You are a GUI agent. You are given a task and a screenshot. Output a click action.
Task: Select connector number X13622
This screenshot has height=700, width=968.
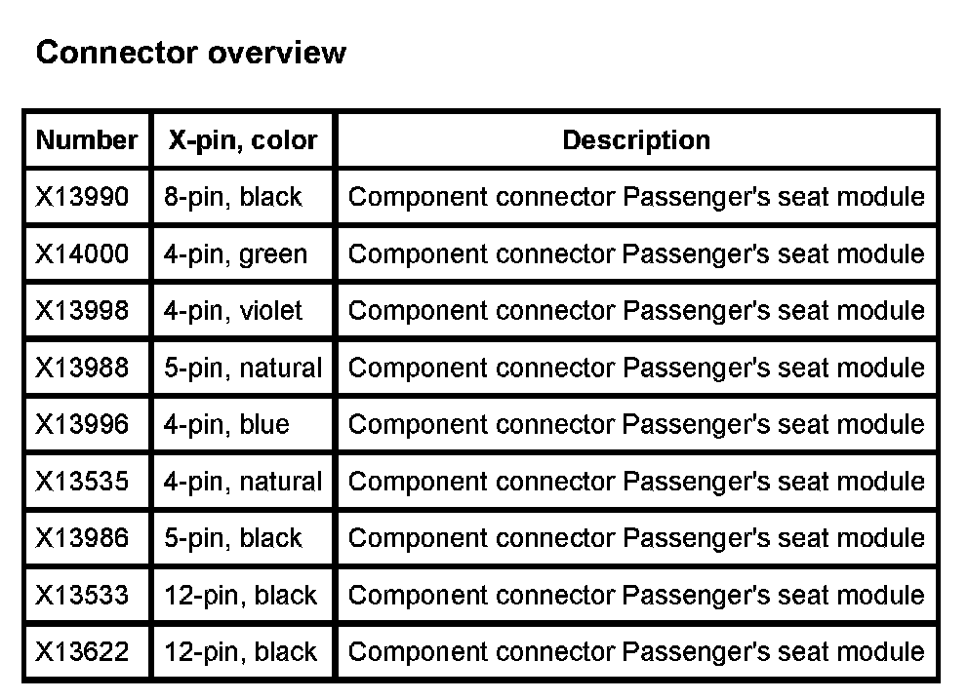82,652
